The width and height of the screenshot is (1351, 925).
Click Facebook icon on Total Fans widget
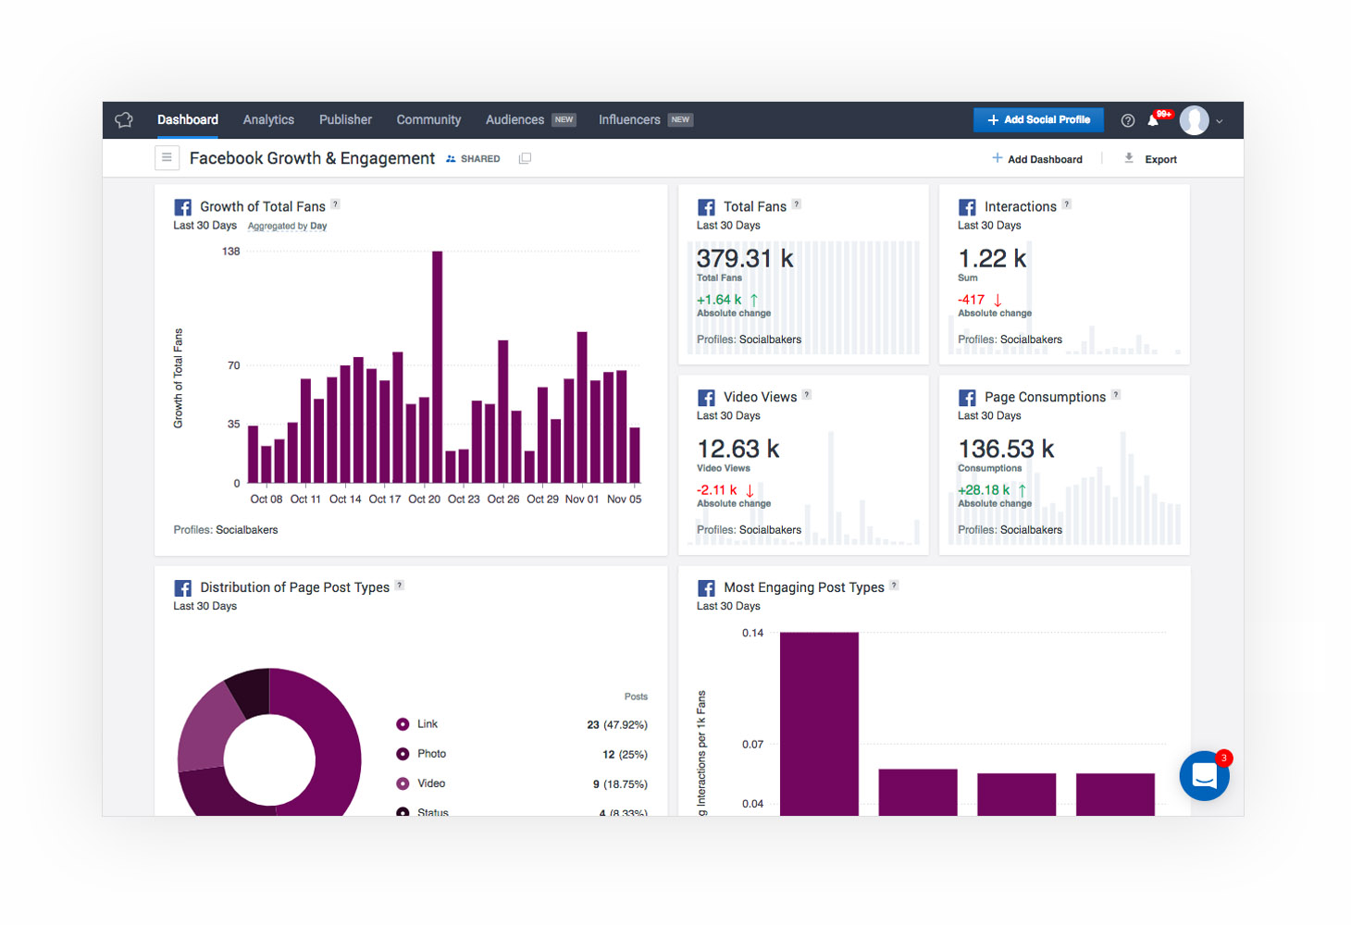coord(706,207)
